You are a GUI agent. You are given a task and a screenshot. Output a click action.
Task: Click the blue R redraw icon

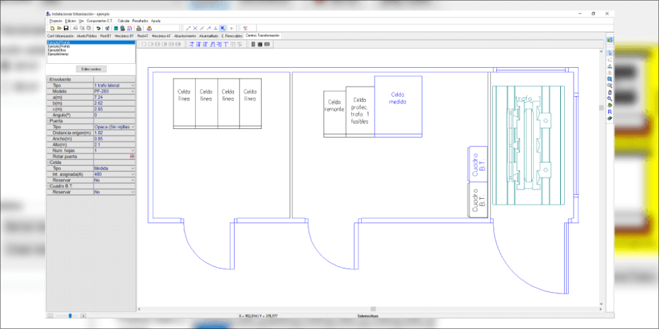pyautogui.click(x=609, y=111)
